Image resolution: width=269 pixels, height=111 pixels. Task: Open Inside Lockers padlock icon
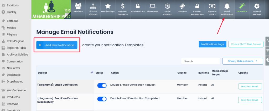click(x=138, y=6)
